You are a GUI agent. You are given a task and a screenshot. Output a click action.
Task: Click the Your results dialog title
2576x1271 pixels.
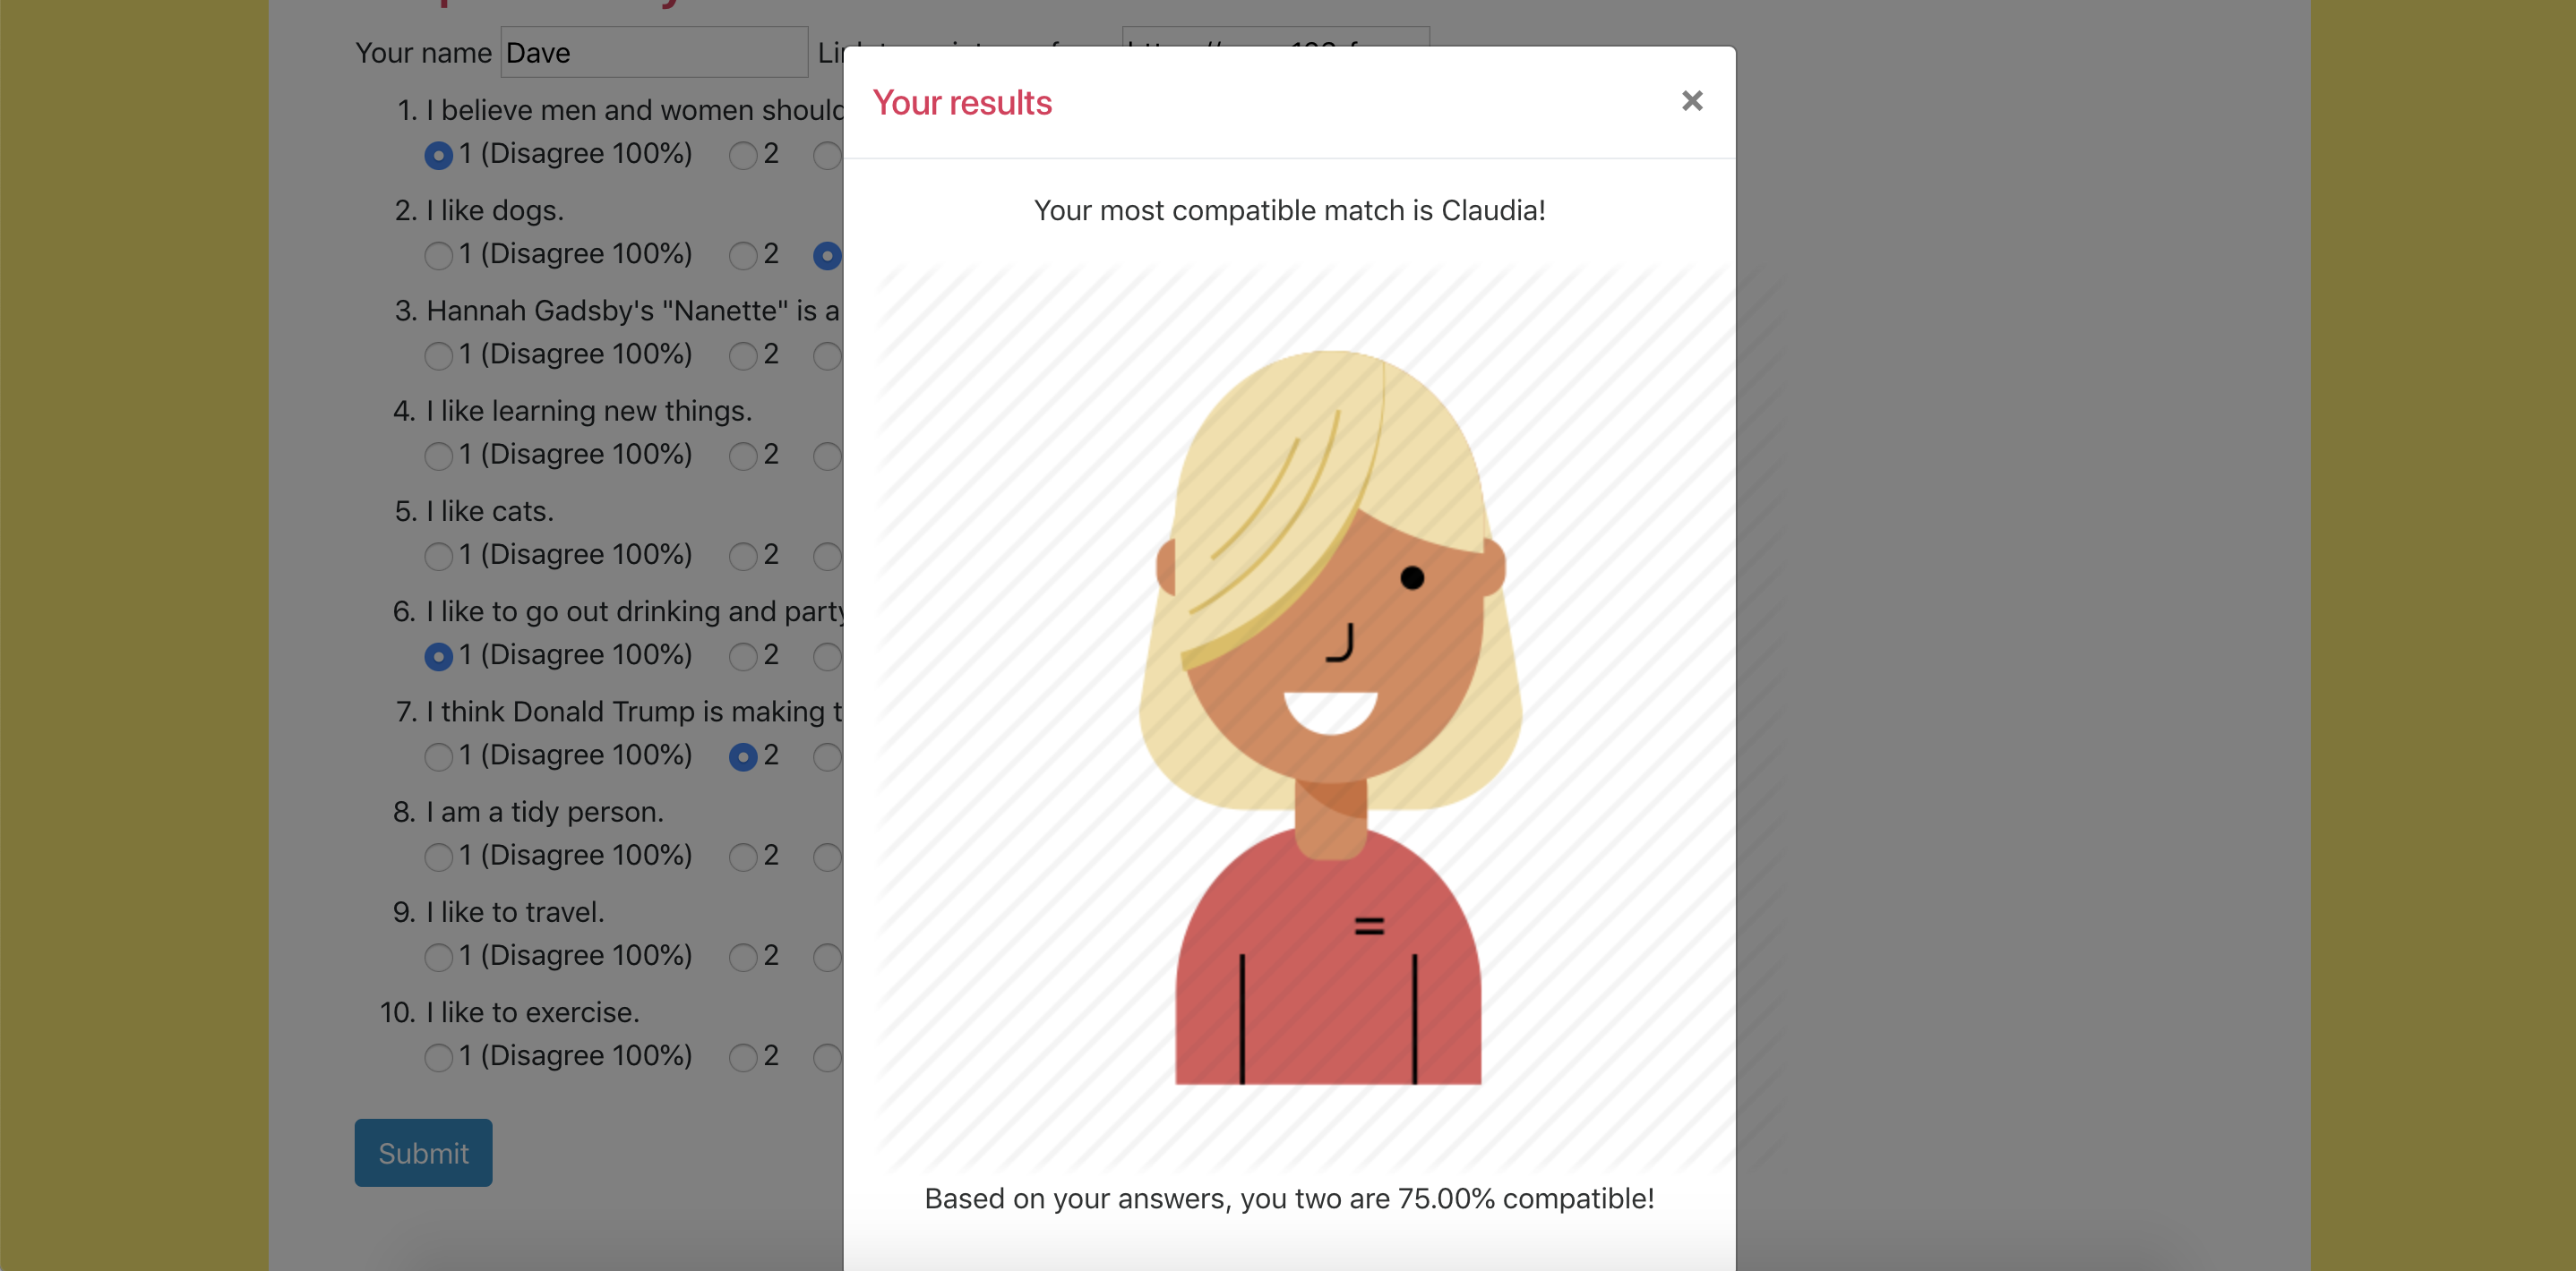coord(961,103)
